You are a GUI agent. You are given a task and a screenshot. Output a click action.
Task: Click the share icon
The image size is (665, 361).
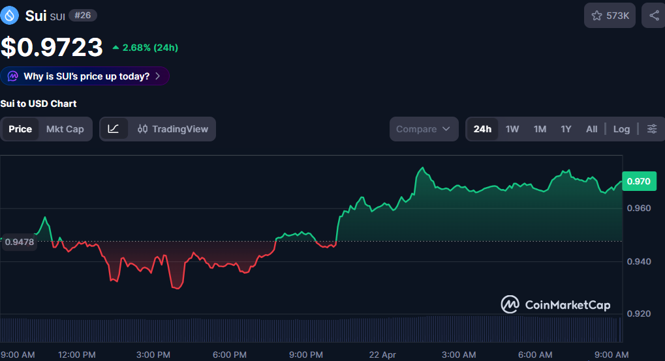pyautogui.click(x=653, y=16)
